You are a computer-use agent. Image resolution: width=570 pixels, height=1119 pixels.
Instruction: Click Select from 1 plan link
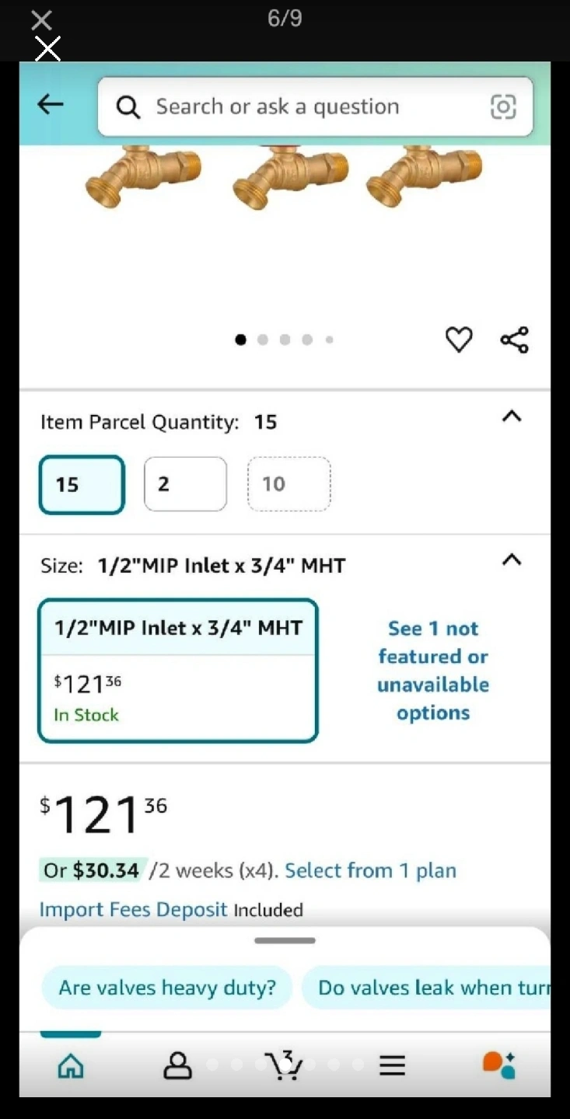[x=370, y=870]
